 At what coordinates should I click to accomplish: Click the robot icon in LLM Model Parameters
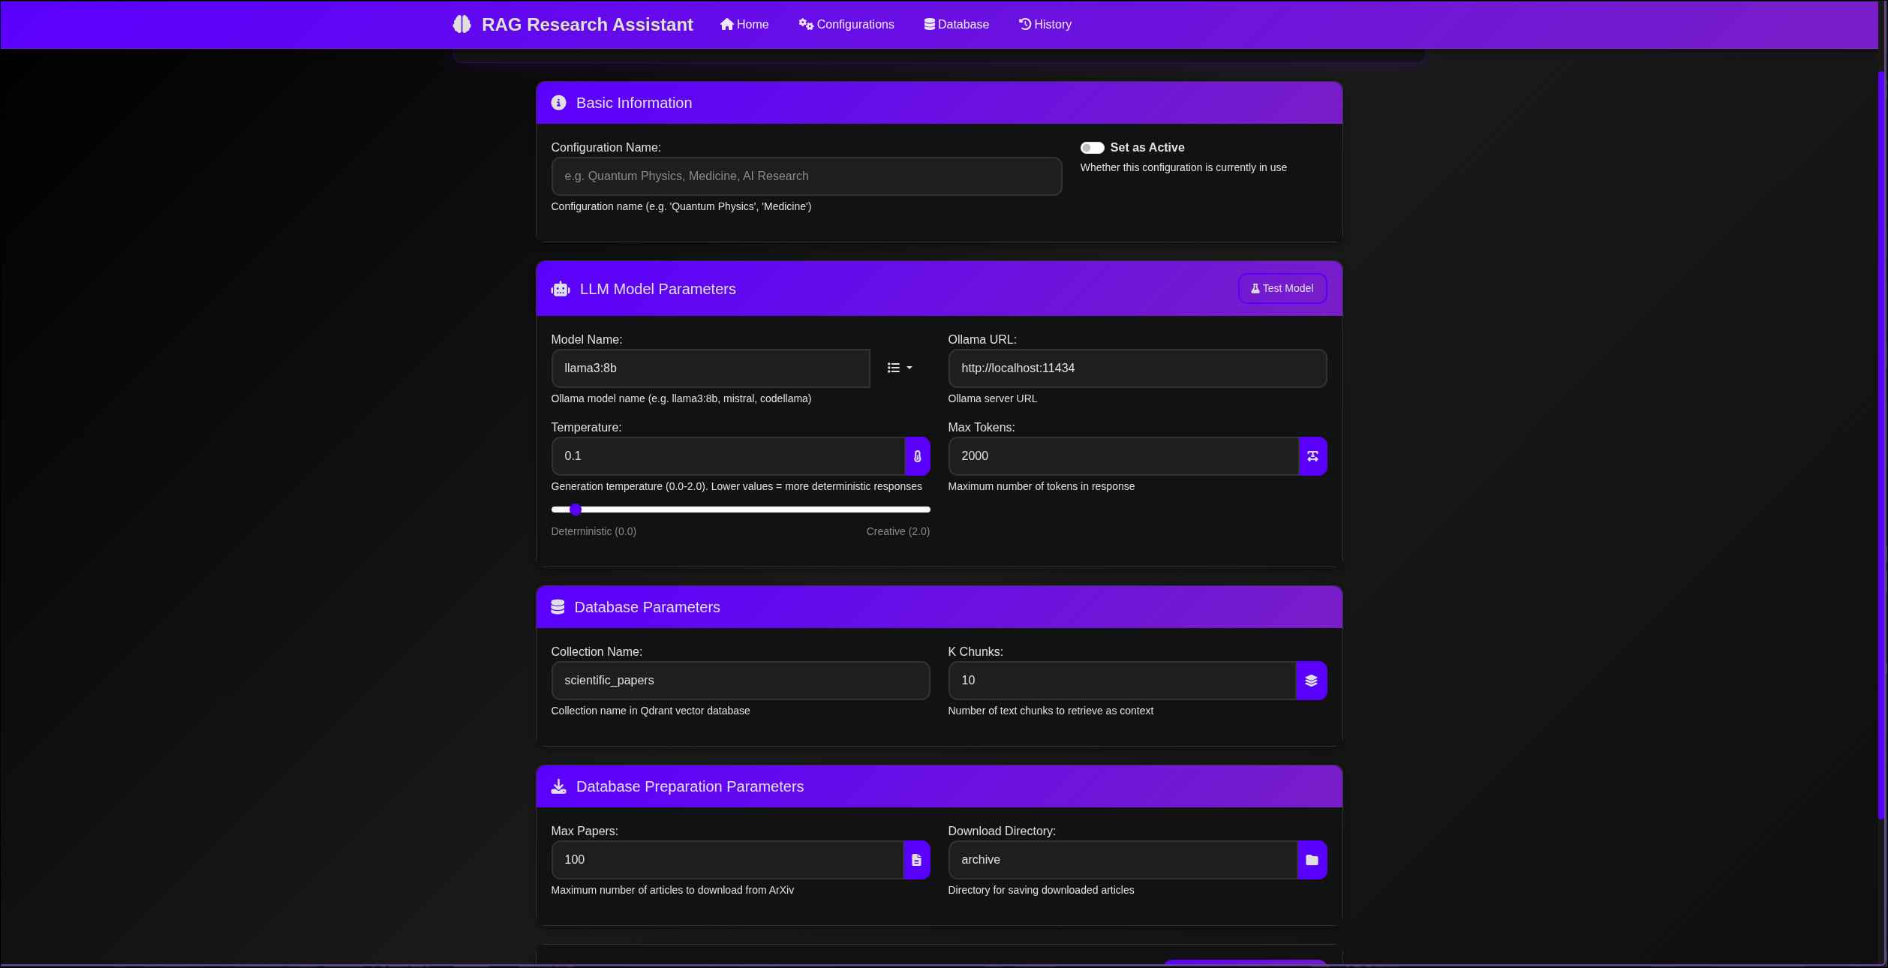click(561, 289)
